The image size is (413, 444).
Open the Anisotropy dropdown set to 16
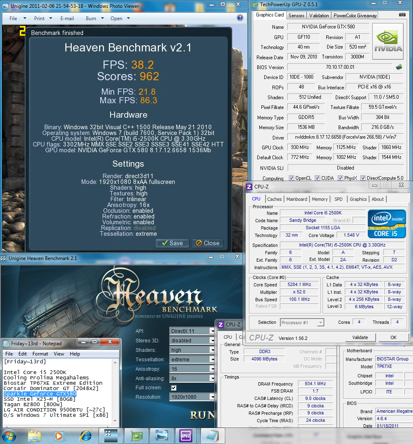point(192,369)
